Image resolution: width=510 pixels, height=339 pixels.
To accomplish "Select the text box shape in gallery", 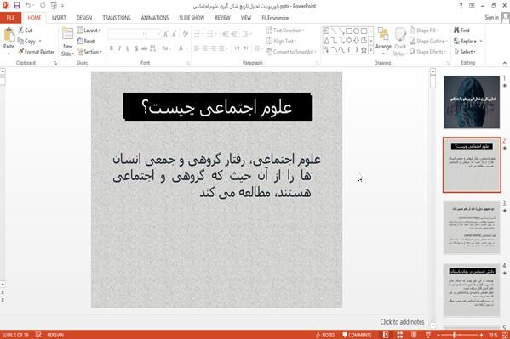I will [326, 31].
